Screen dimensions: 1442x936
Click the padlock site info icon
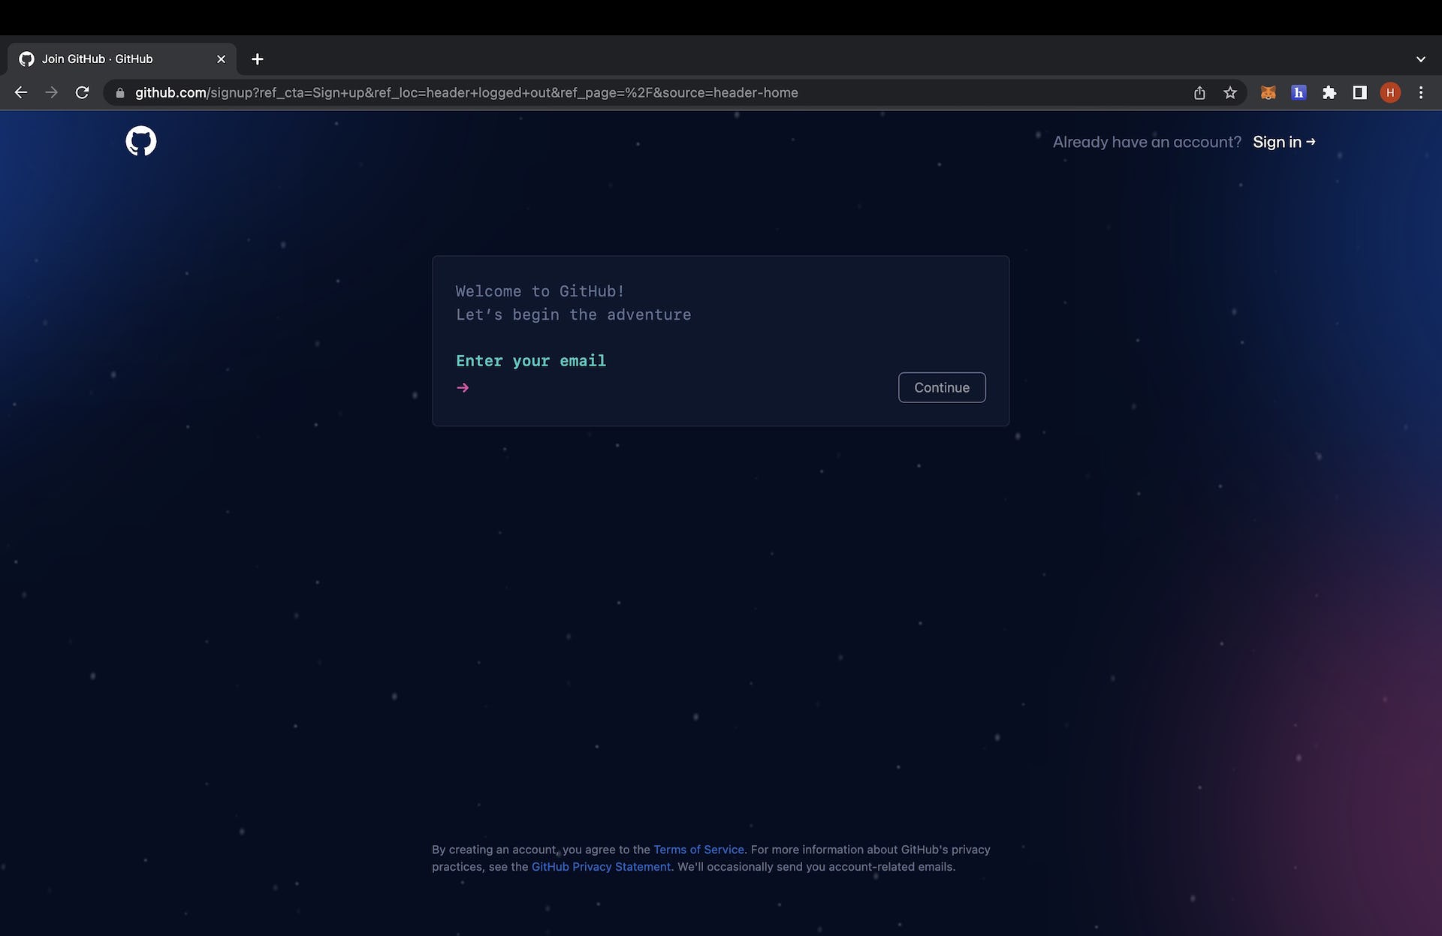[x=119, y=92]
